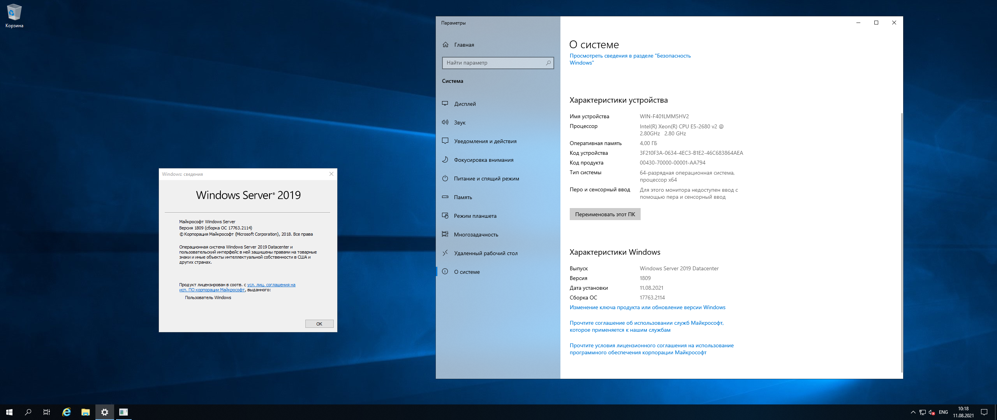Viewport: 997px width, 420px height.
Task: Select OS build value 17763.2114
Action: click(652, 297)
